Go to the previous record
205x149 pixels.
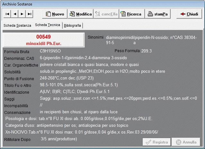[15, 14]
